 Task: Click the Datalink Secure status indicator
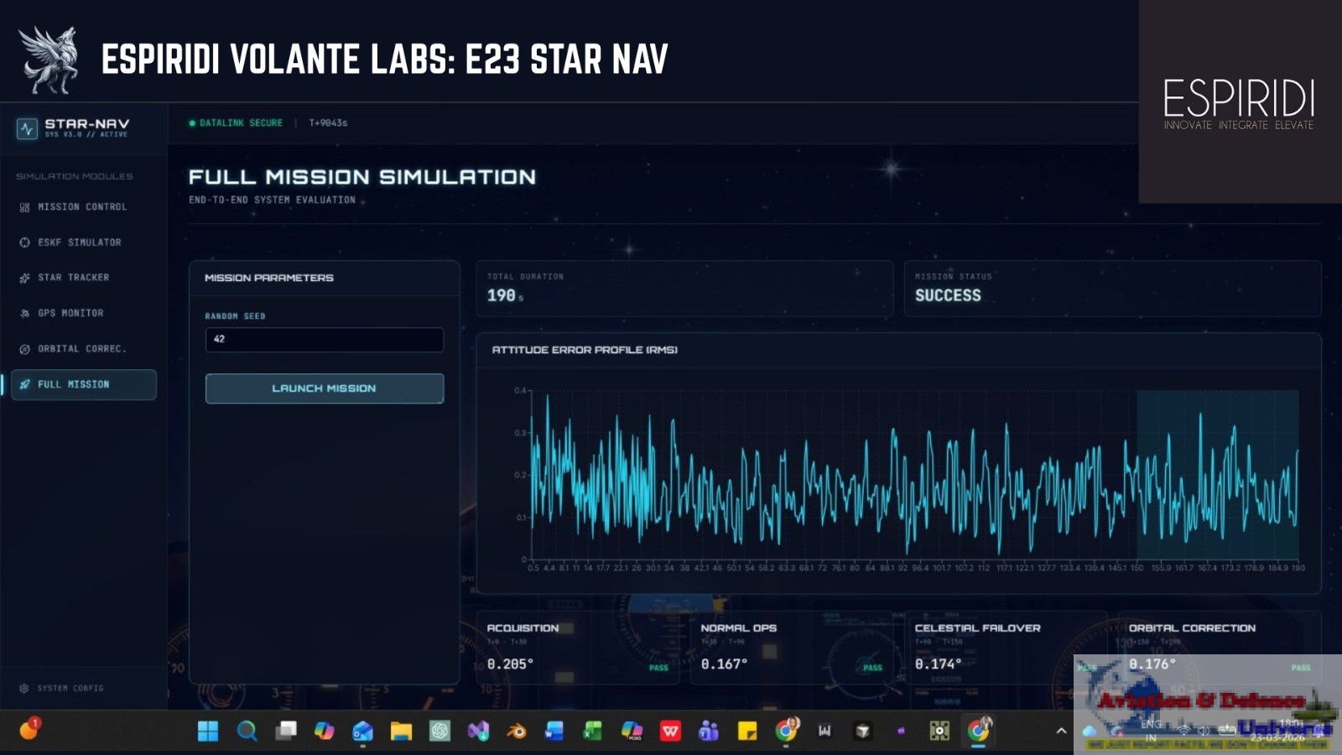pyautogui.click(x=236, y=122)
